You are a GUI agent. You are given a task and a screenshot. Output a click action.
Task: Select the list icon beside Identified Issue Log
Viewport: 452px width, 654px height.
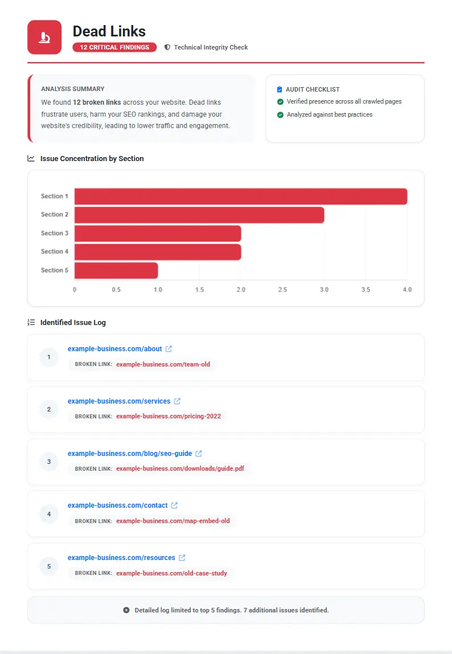[31, 322]
